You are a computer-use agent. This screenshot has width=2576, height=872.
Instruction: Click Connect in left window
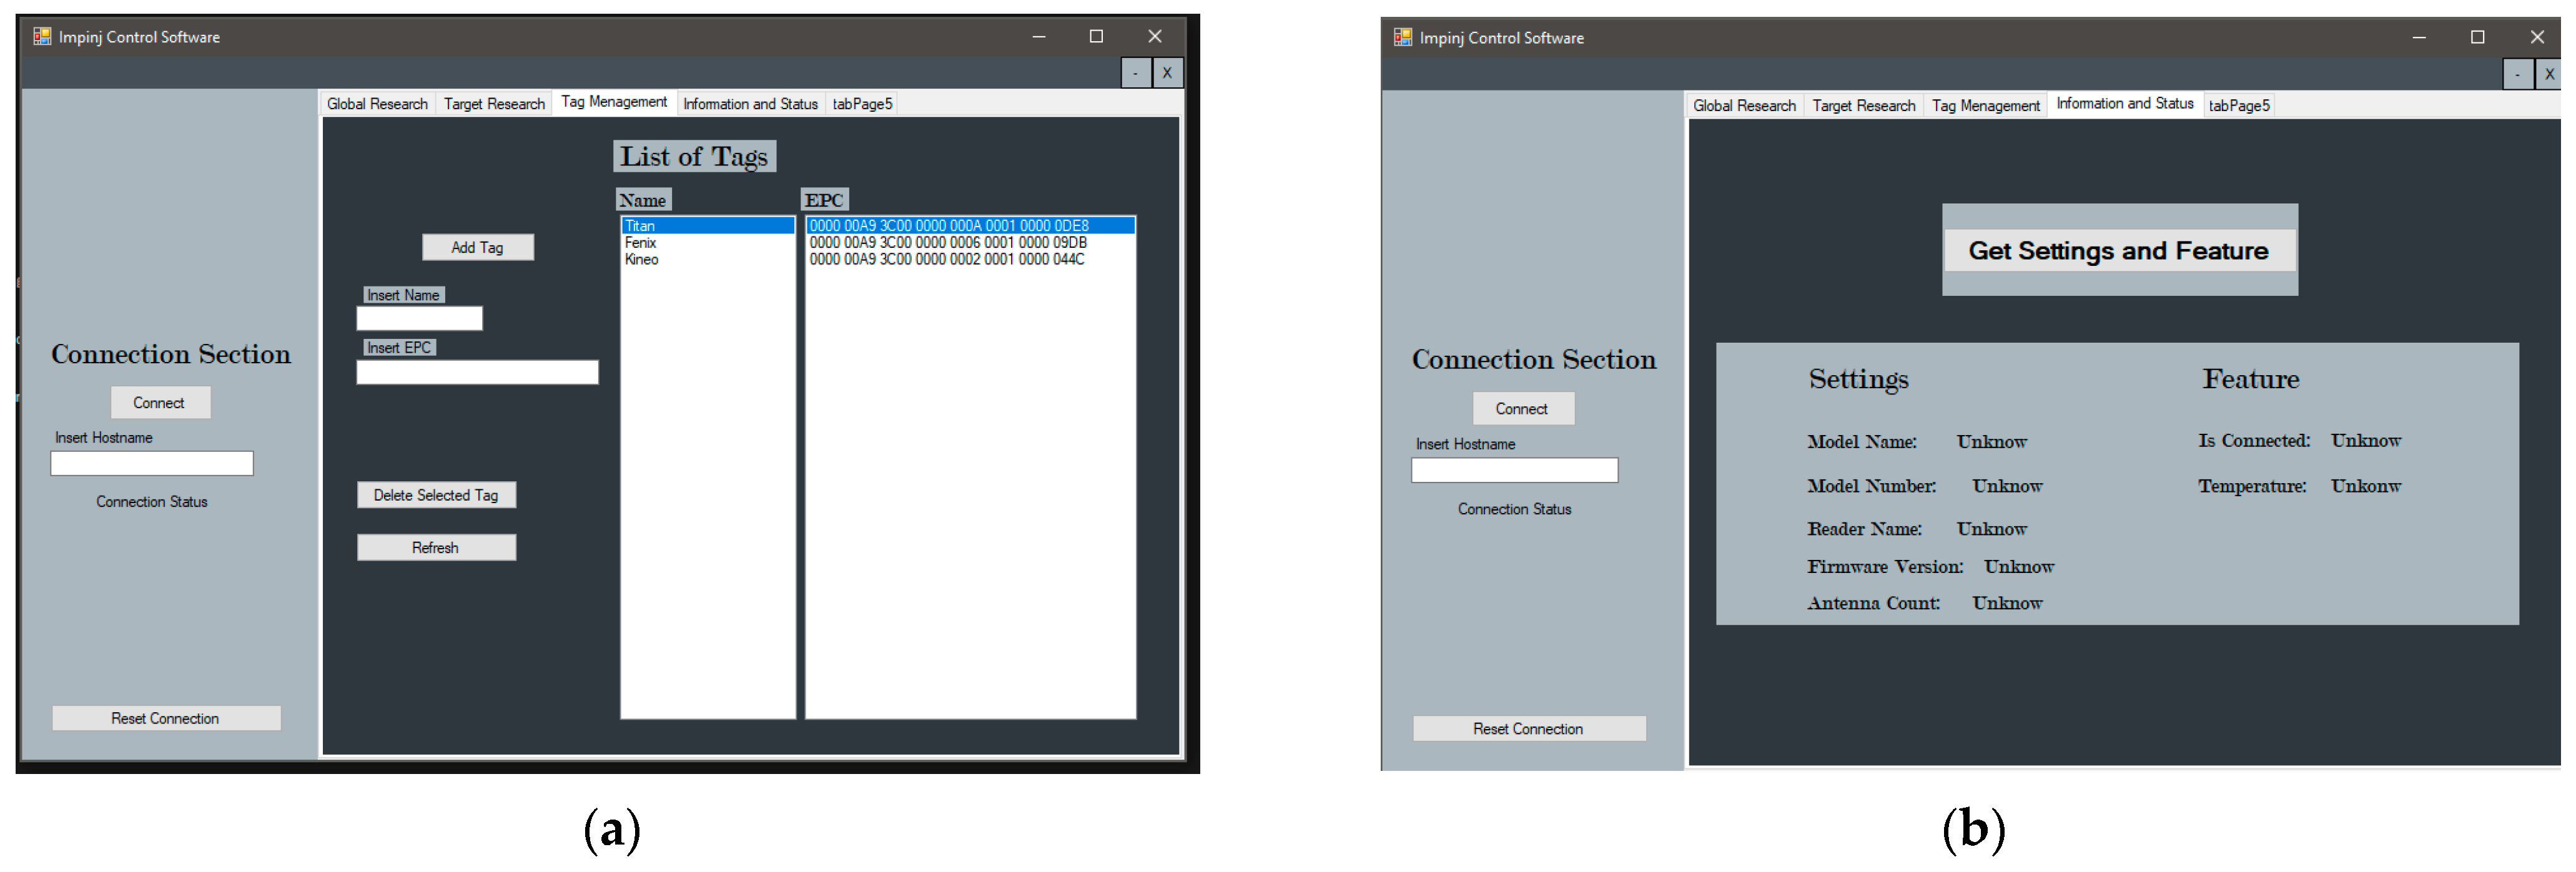[160, 403]
